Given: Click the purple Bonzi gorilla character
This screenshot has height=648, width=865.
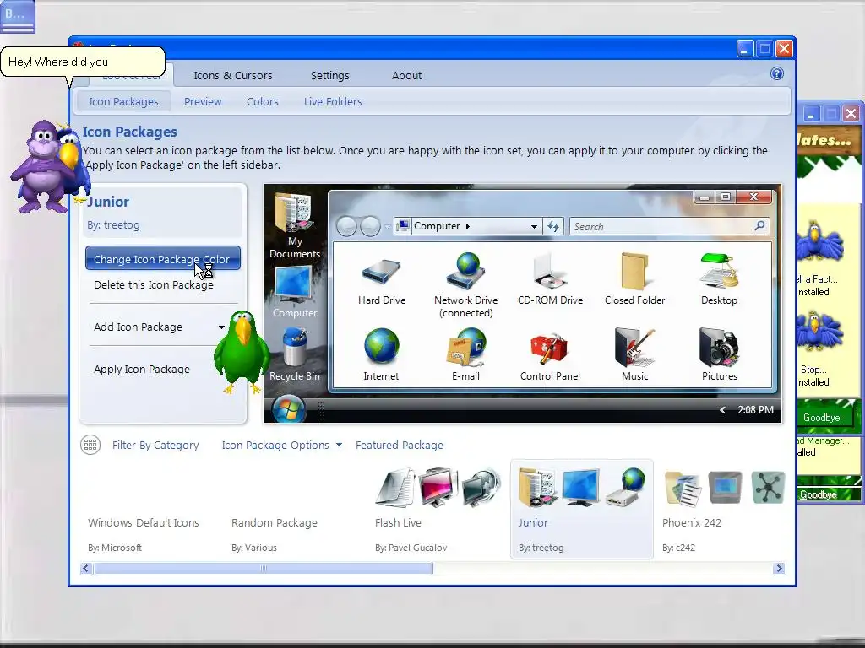Looking at the screenshot, I should pos(41,167).
